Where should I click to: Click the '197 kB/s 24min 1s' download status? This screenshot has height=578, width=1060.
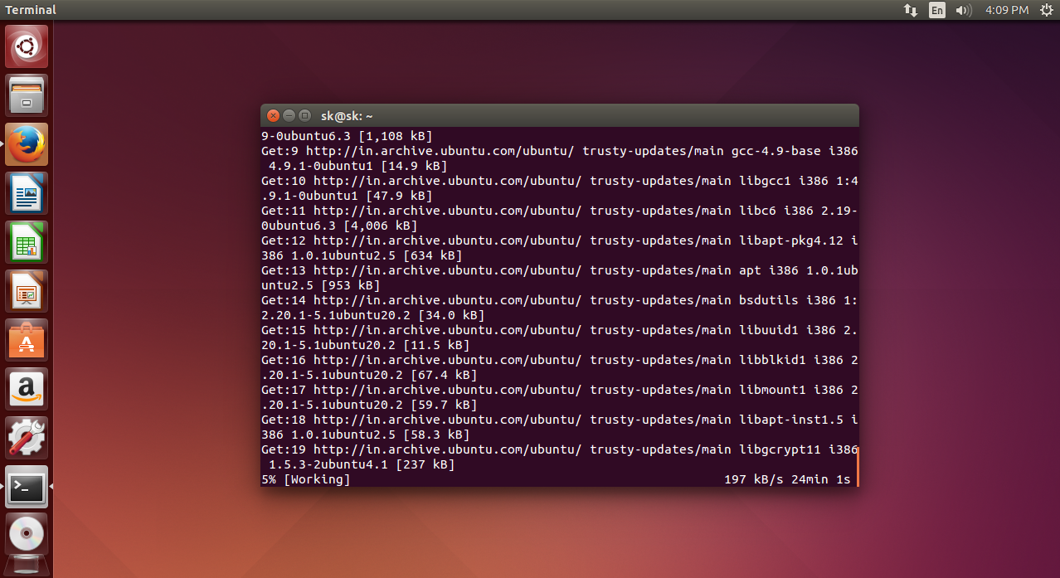point(787,479)
